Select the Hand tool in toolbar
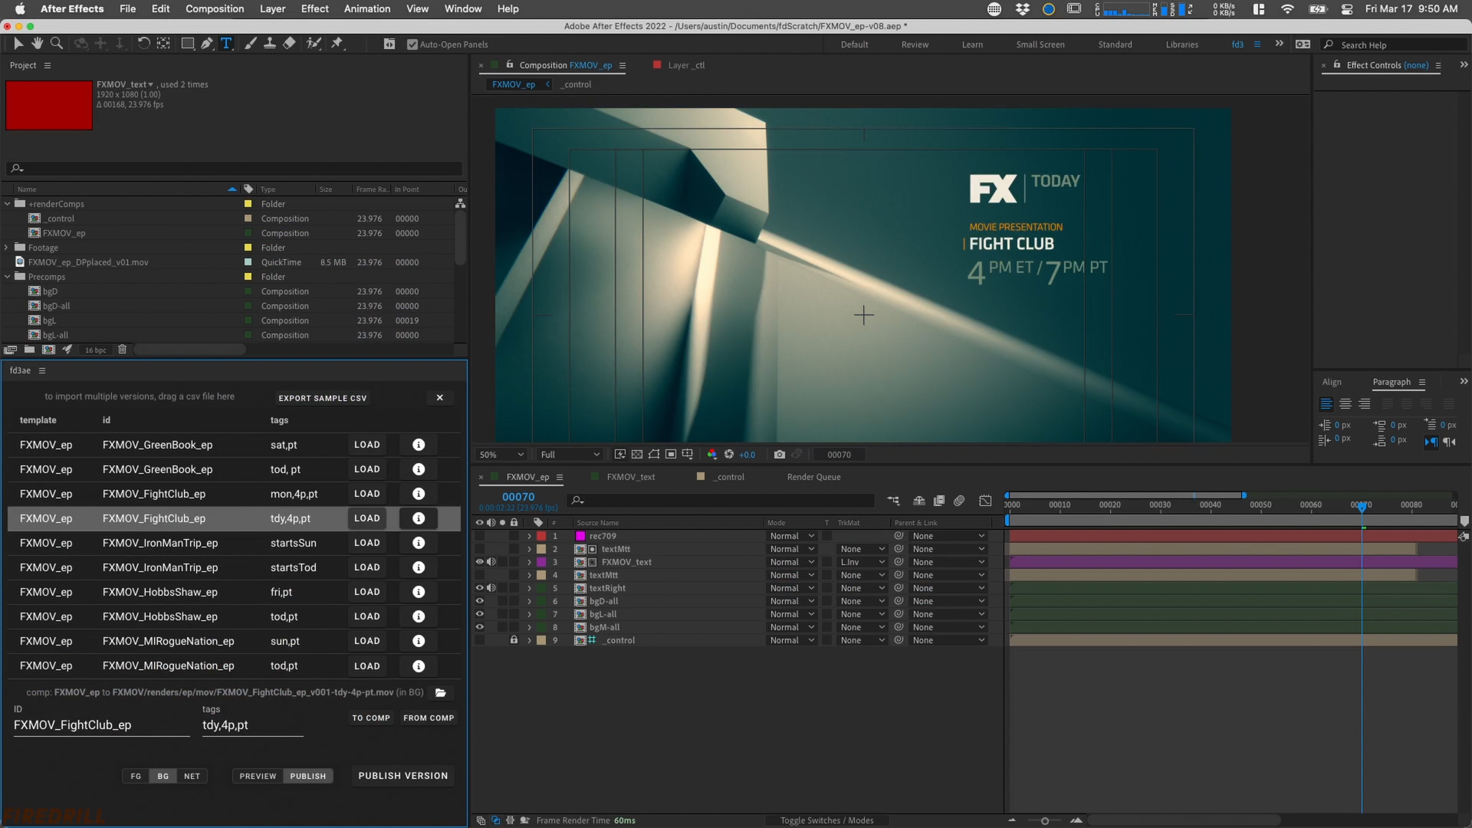Image resolution: width=1472 pixels, height=828 pixels. click(37, 44)
